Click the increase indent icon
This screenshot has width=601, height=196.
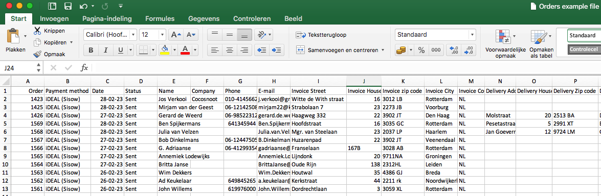276,50
